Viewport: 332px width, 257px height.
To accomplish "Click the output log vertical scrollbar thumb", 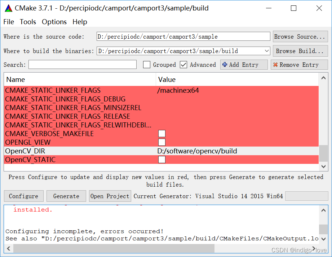I will click(323, 229).
